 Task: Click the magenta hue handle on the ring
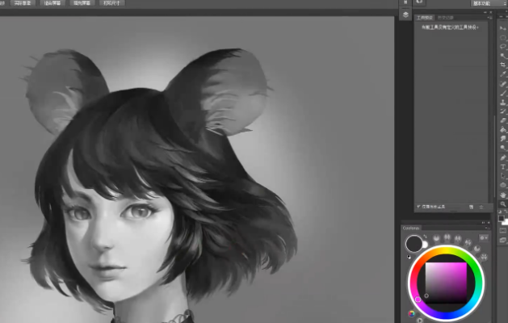coord(418,300)
